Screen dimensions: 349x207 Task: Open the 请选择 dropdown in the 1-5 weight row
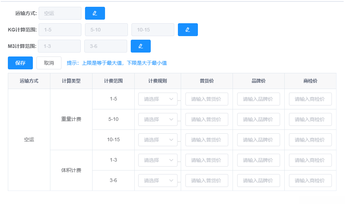[158, 99]
